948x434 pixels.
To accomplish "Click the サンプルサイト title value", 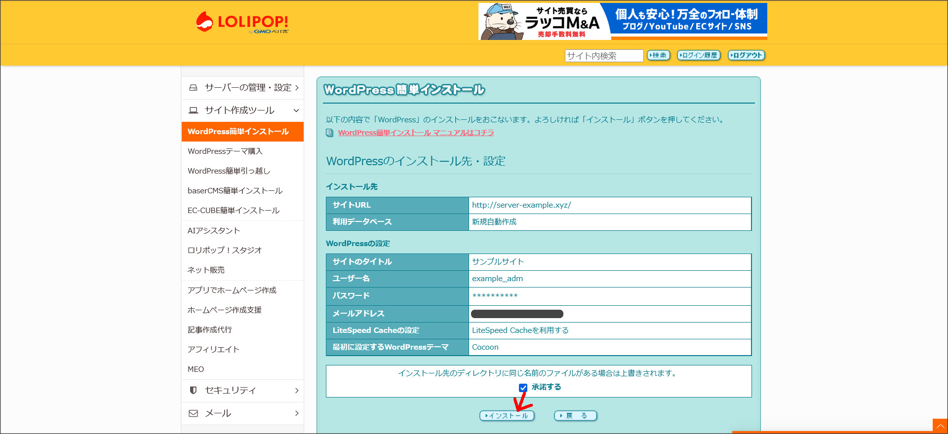I will (x=498, y=262).
